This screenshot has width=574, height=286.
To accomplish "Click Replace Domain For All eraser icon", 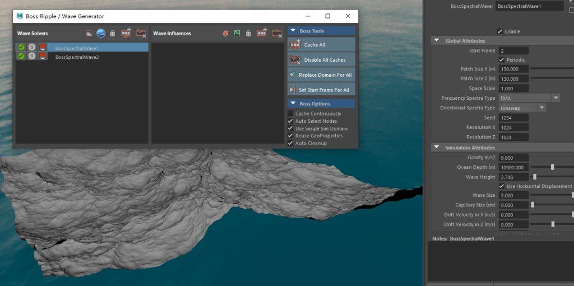I will (x=292, y=75).
